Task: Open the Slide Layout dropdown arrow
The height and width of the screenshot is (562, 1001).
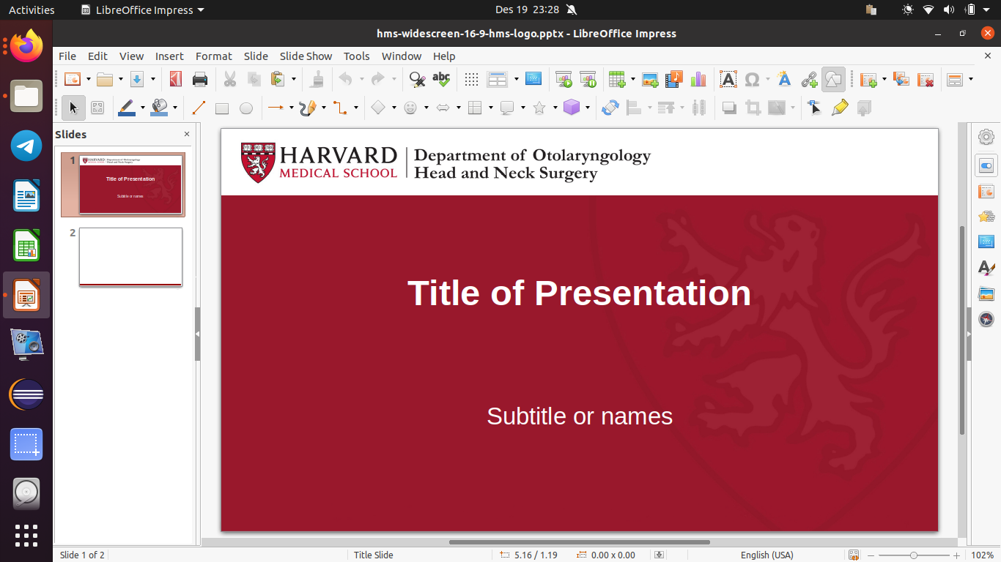Action: pyautogui.click(x=971, y=79)
